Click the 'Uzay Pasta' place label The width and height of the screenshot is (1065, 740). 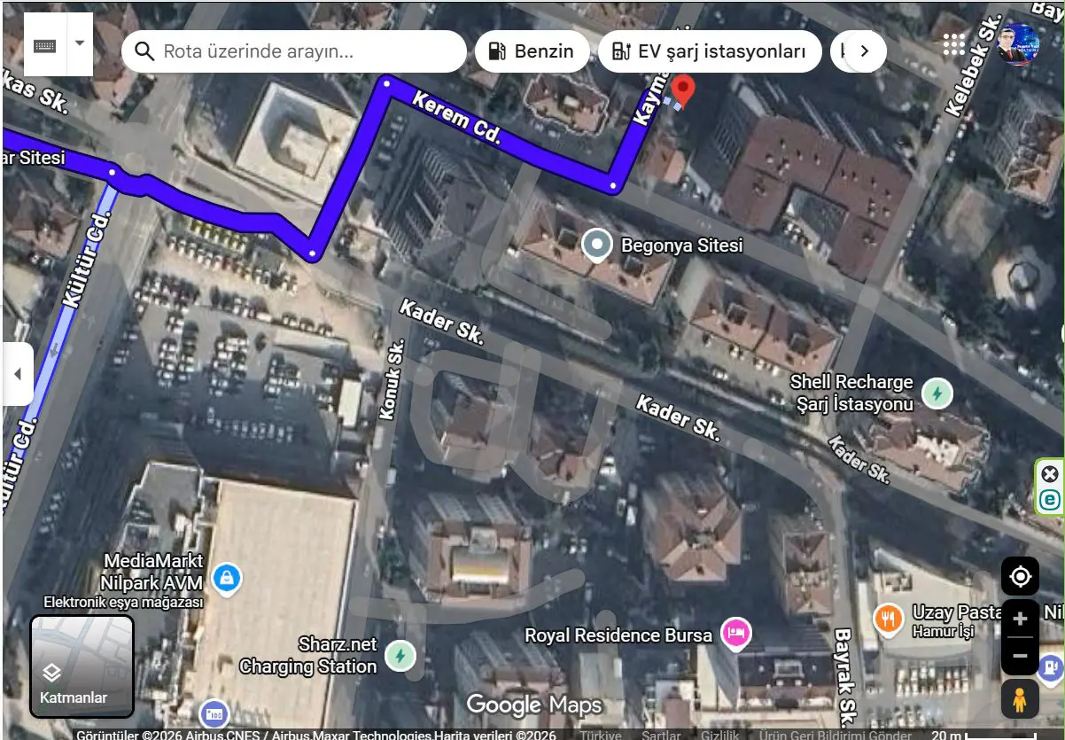pyautogui.click(x=955, y=611)
